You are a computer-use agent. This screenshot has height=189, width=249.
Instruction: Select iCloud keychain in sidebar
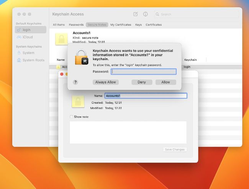28,37
